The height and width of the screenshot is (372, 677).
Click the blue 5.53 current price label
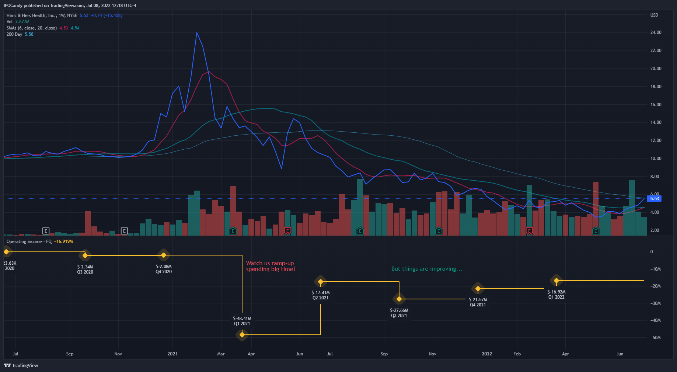(x=655, y=199)
